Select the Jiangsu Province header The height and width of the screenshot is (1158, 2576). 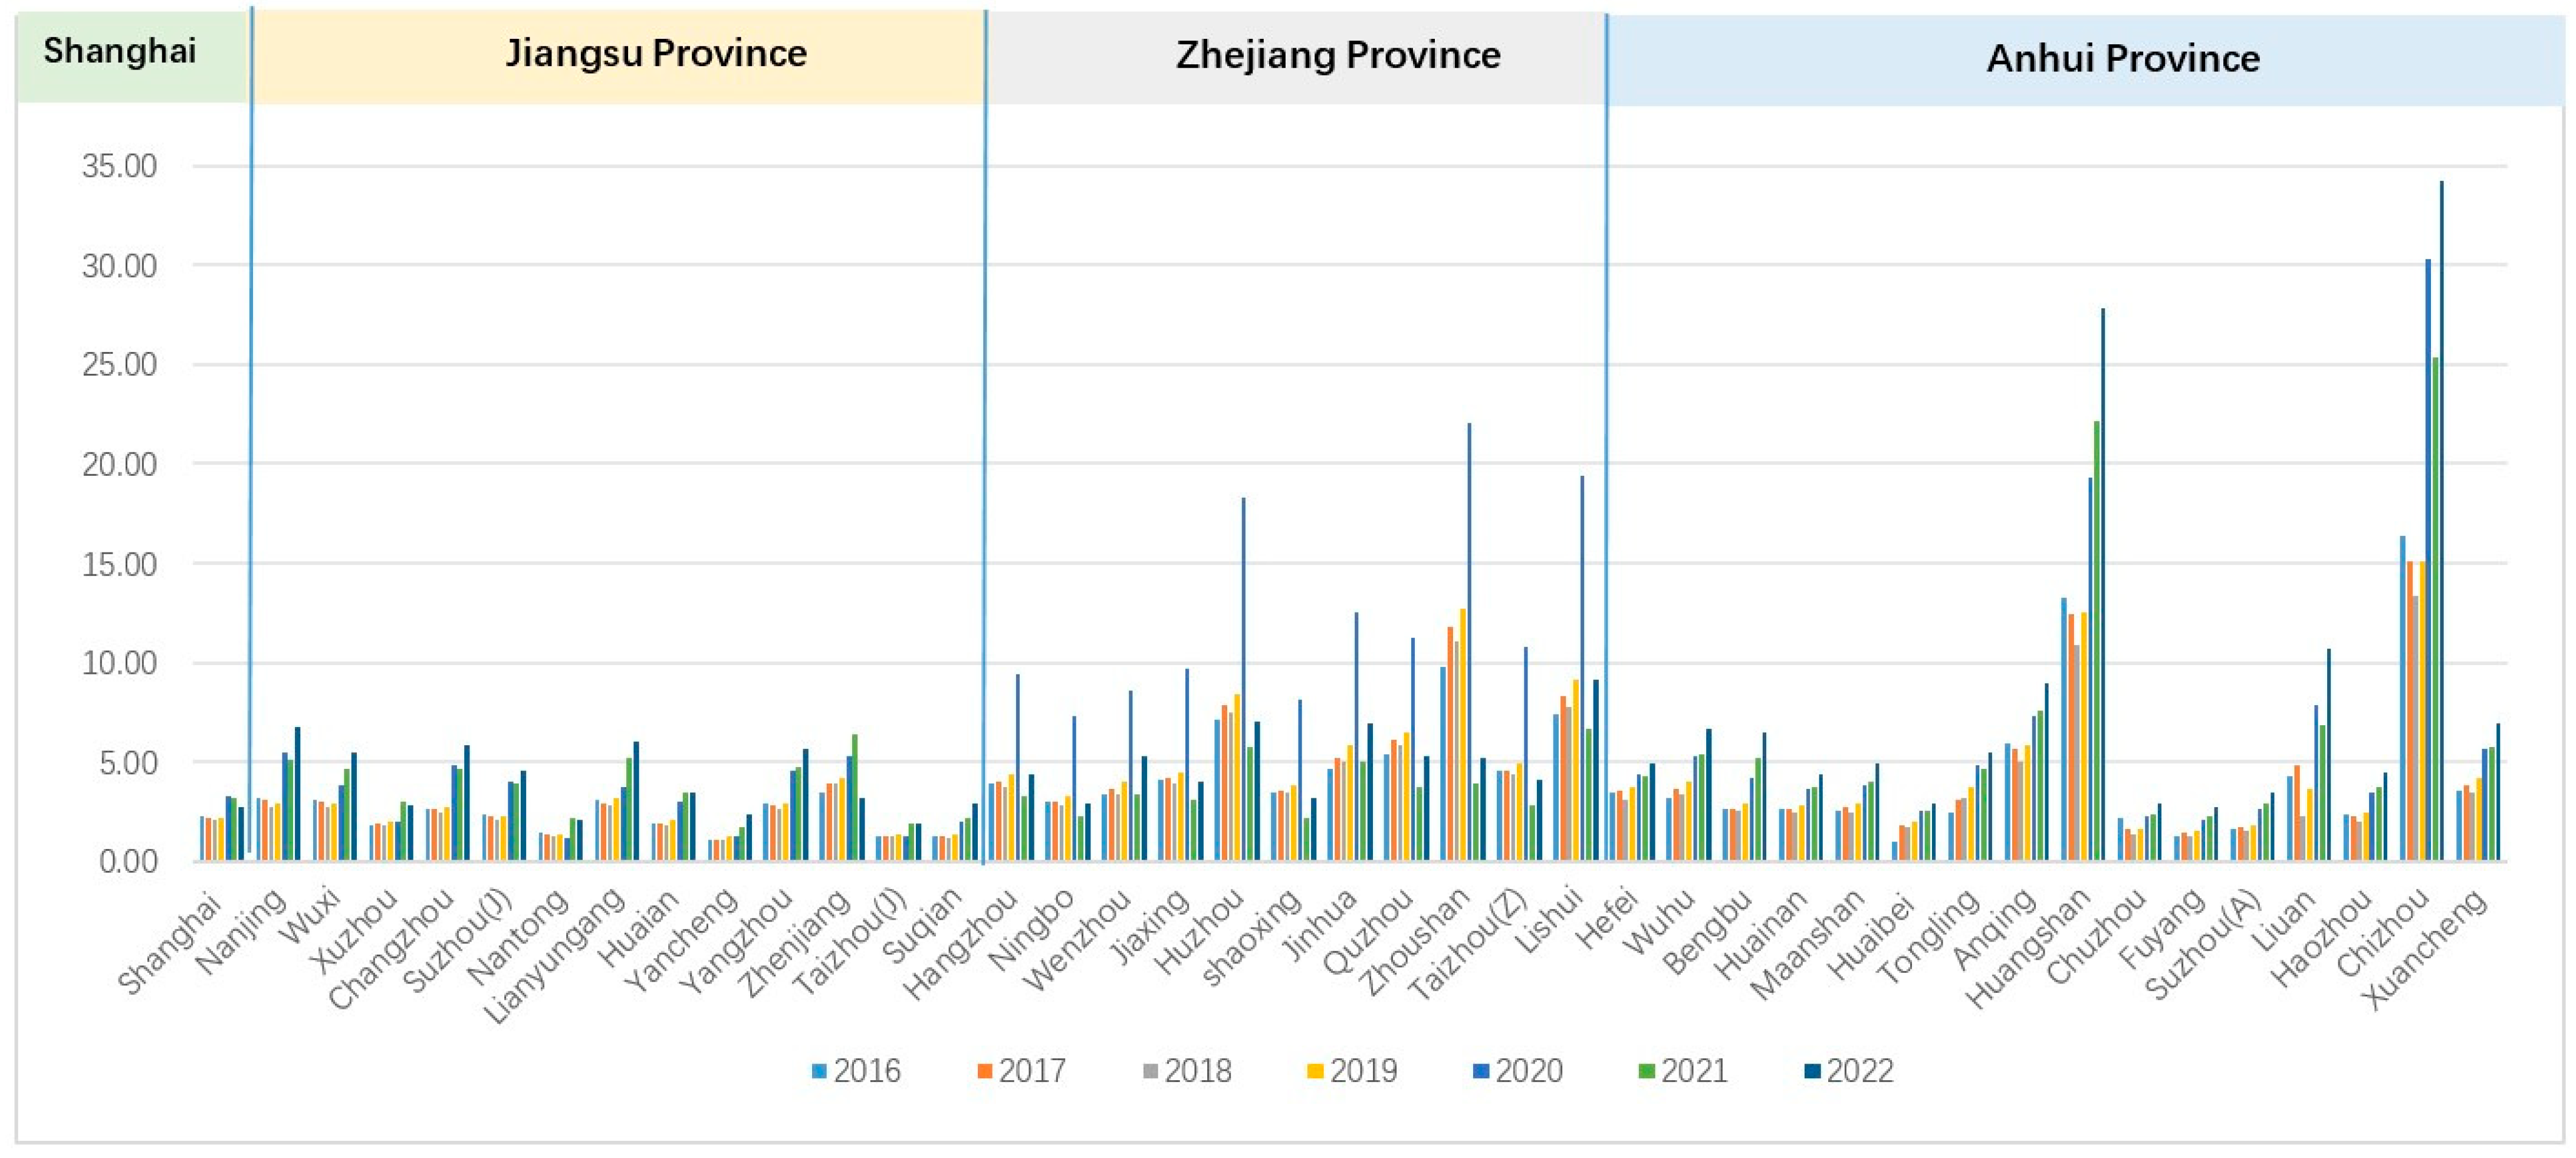point(655,54)
